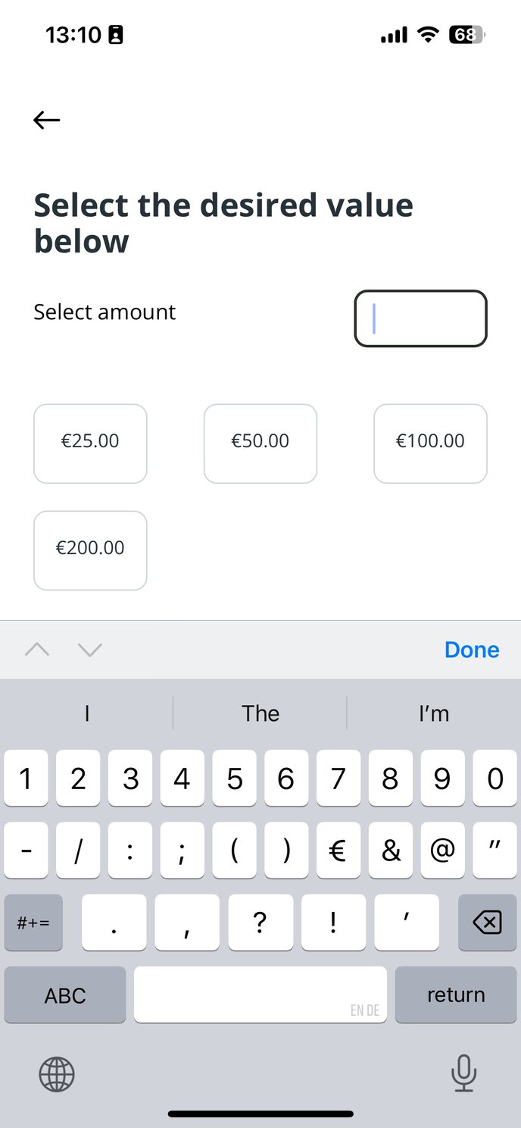This screenshot has width=521, height=1128.
Task: Tap the microphone dictation icon
Action: point(463,1073)
